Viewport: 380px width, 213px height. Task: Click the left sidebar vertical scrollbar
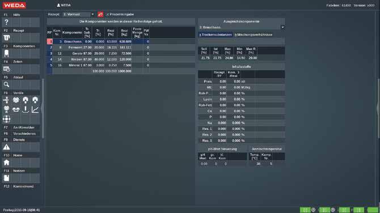(43, 108)
